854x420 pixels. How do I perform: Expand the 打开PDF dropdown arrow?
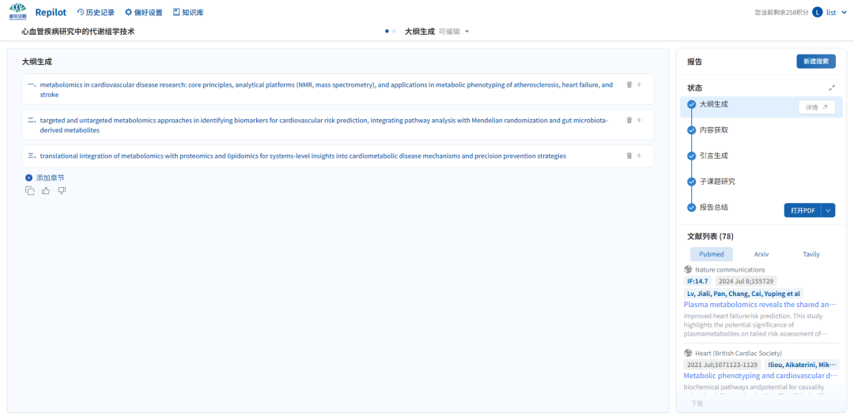[828, 210]
